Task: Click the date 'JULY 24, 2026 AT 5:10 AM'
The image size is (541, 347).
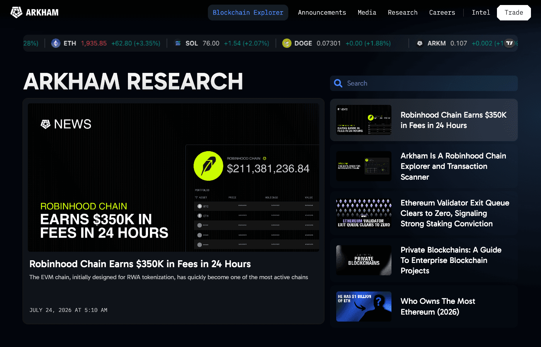Action: (x=68, y=310)
